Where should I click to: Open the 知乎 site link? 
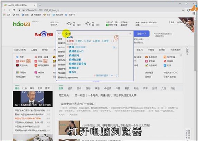pos(167,66)
